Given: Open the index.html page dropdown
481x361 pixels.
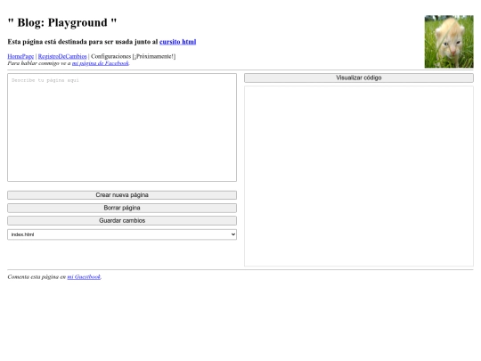Looking at the screenshot, I should click(x=122, y=234).
